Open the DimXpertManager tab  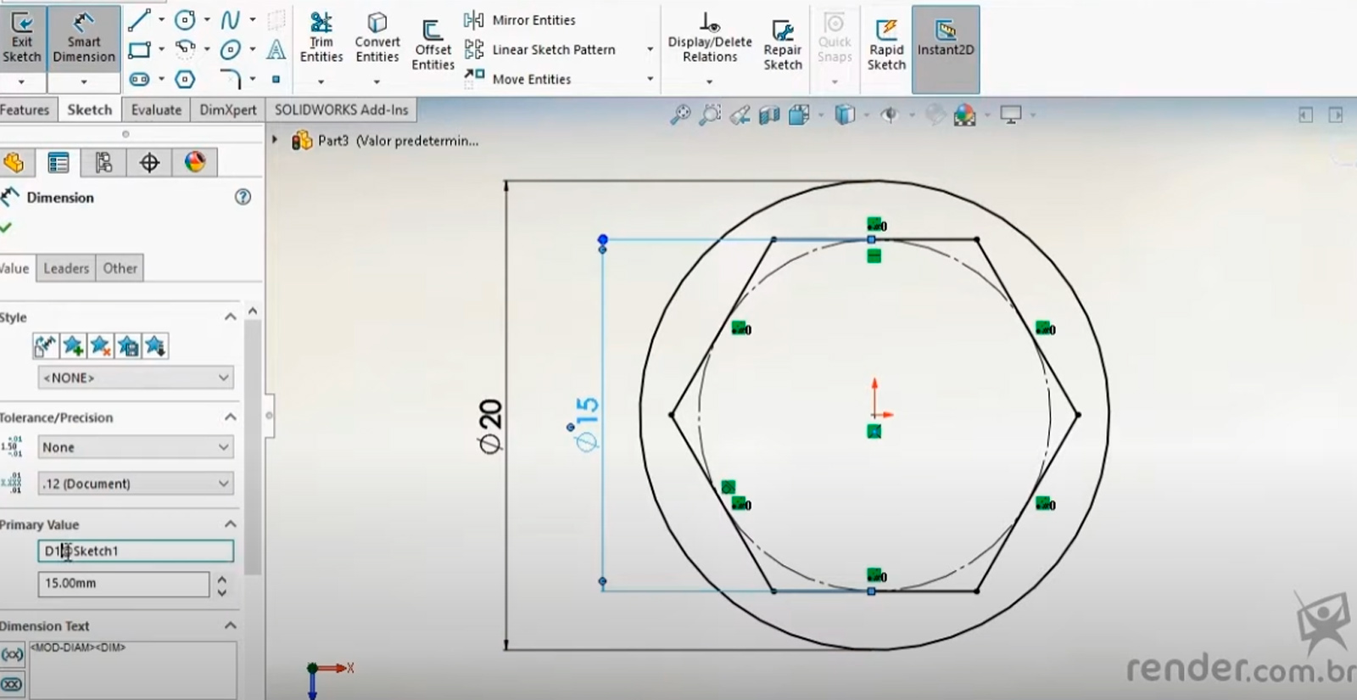point(149,163)
